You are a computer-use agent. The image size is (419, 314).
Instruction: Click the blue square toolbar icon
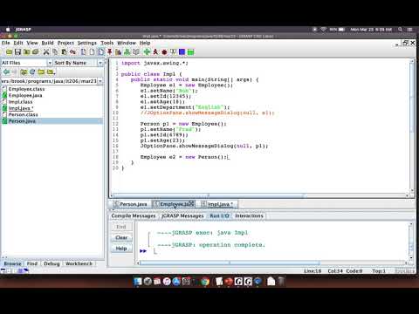coord(182,52)
